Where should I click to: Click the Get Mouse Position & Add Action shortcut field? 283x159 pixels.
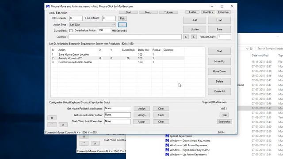118,109
